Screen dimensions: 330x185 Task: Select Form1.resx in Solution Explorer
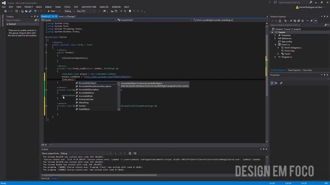click(x=289, y=51)
